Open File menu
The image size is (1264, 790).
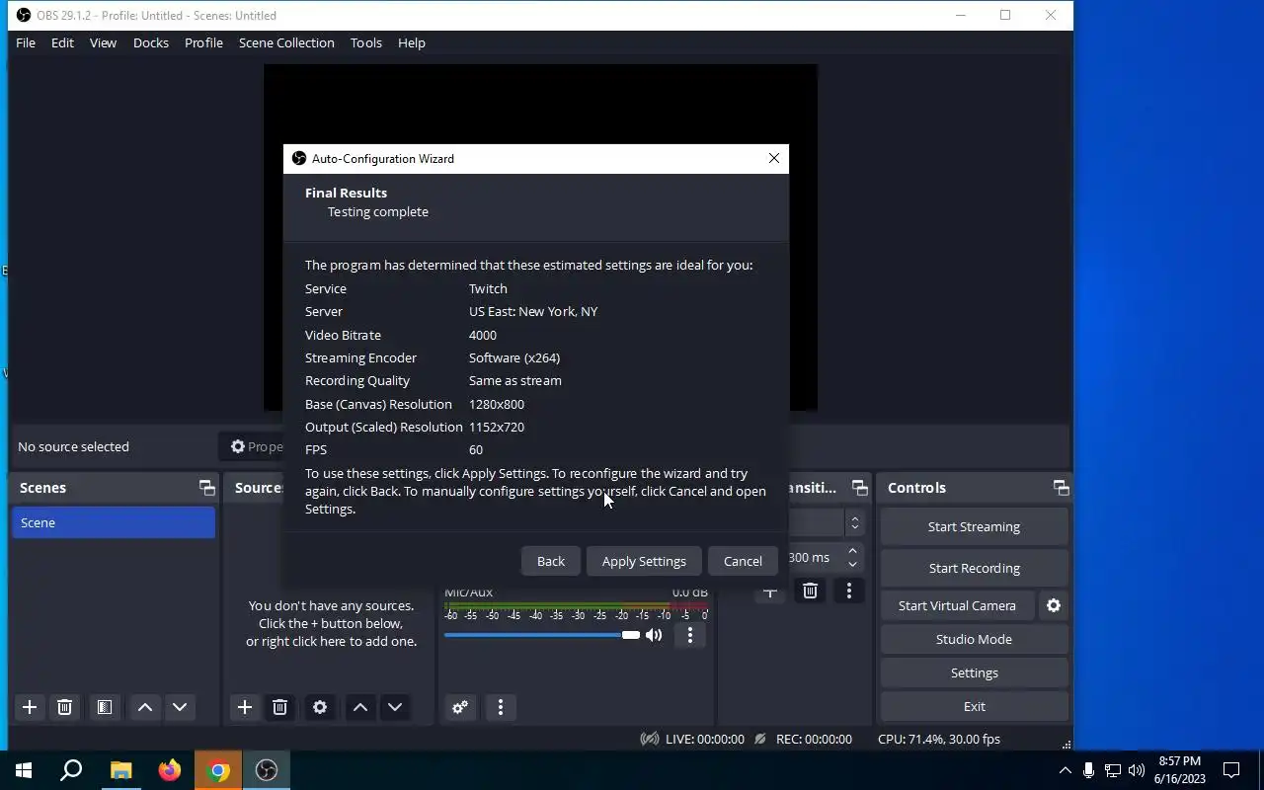click(26, 42)
